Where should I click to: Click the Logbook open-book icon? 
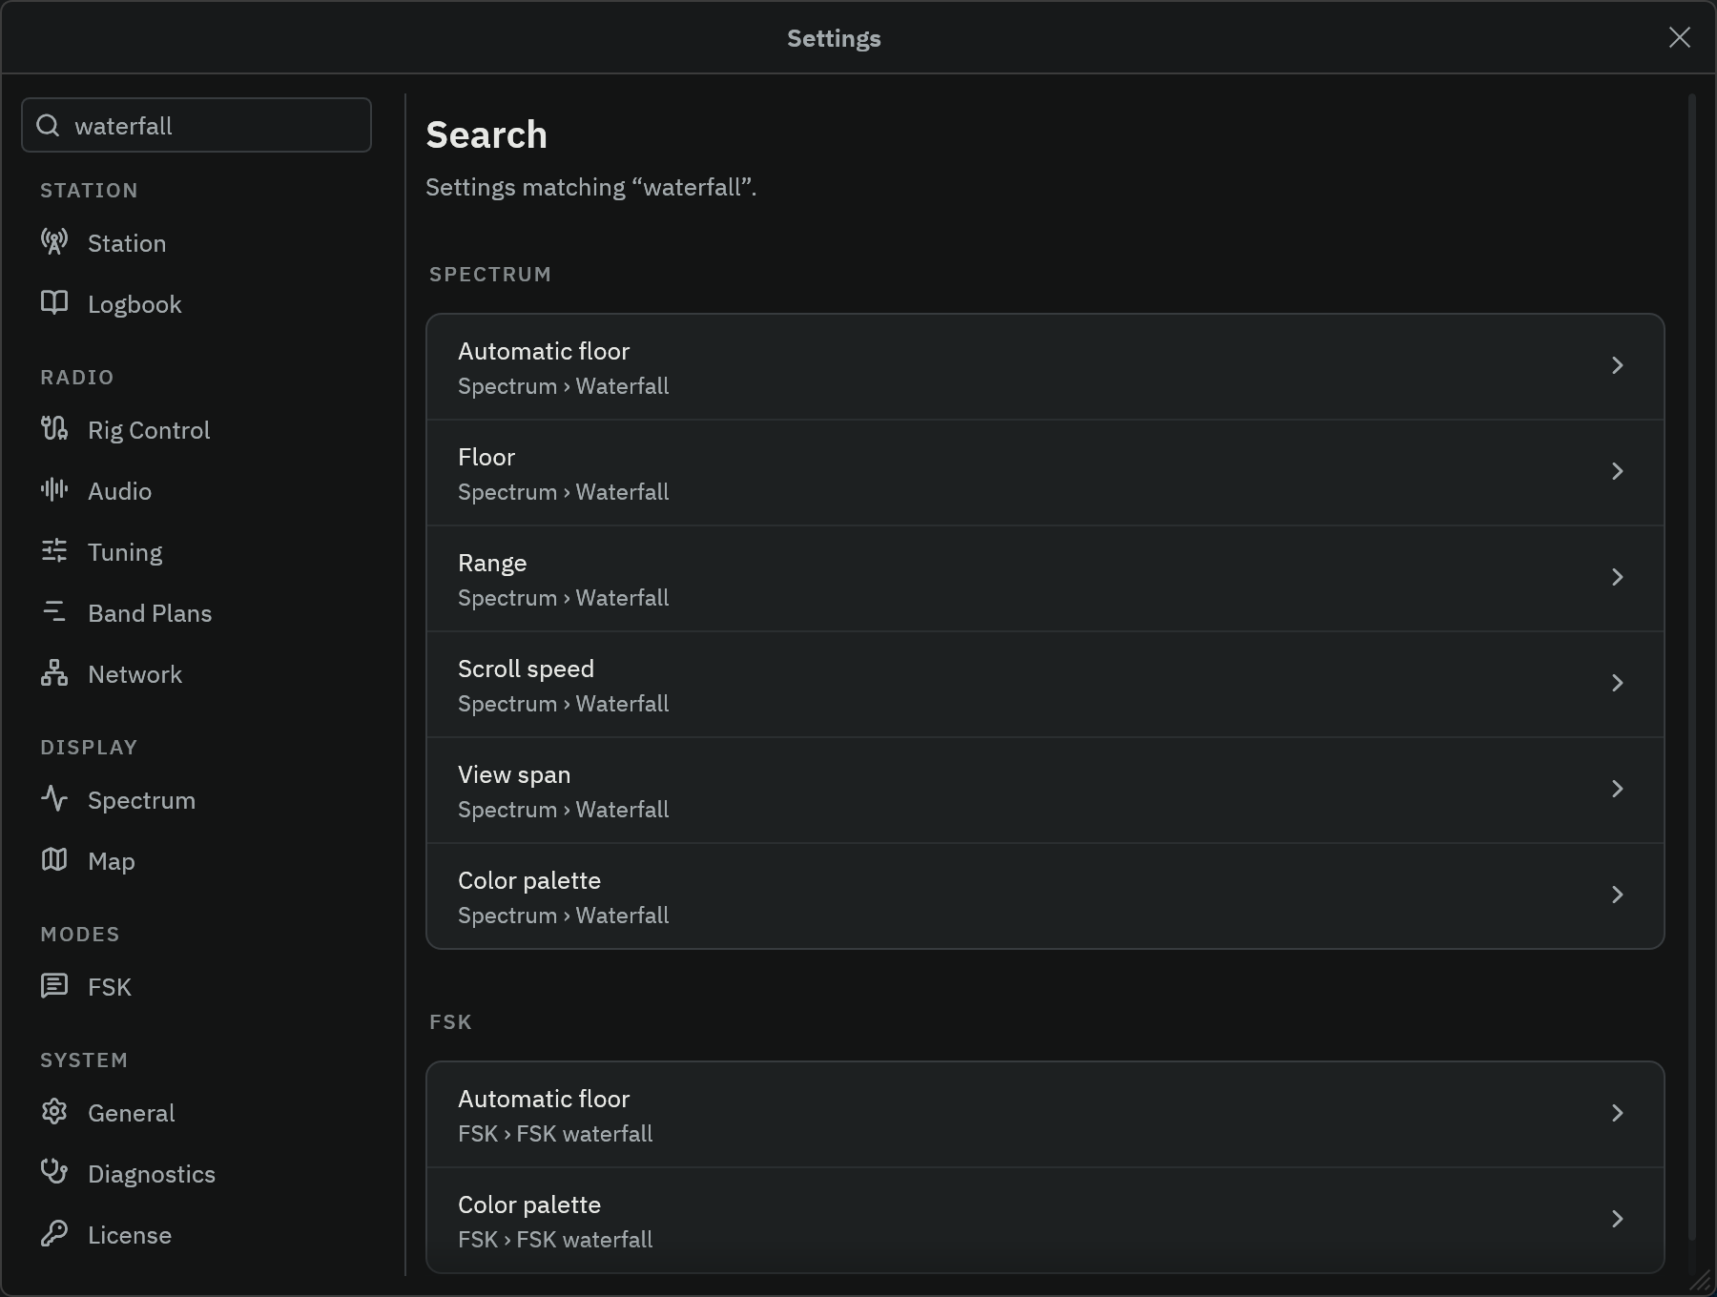(x=54, y=303)
